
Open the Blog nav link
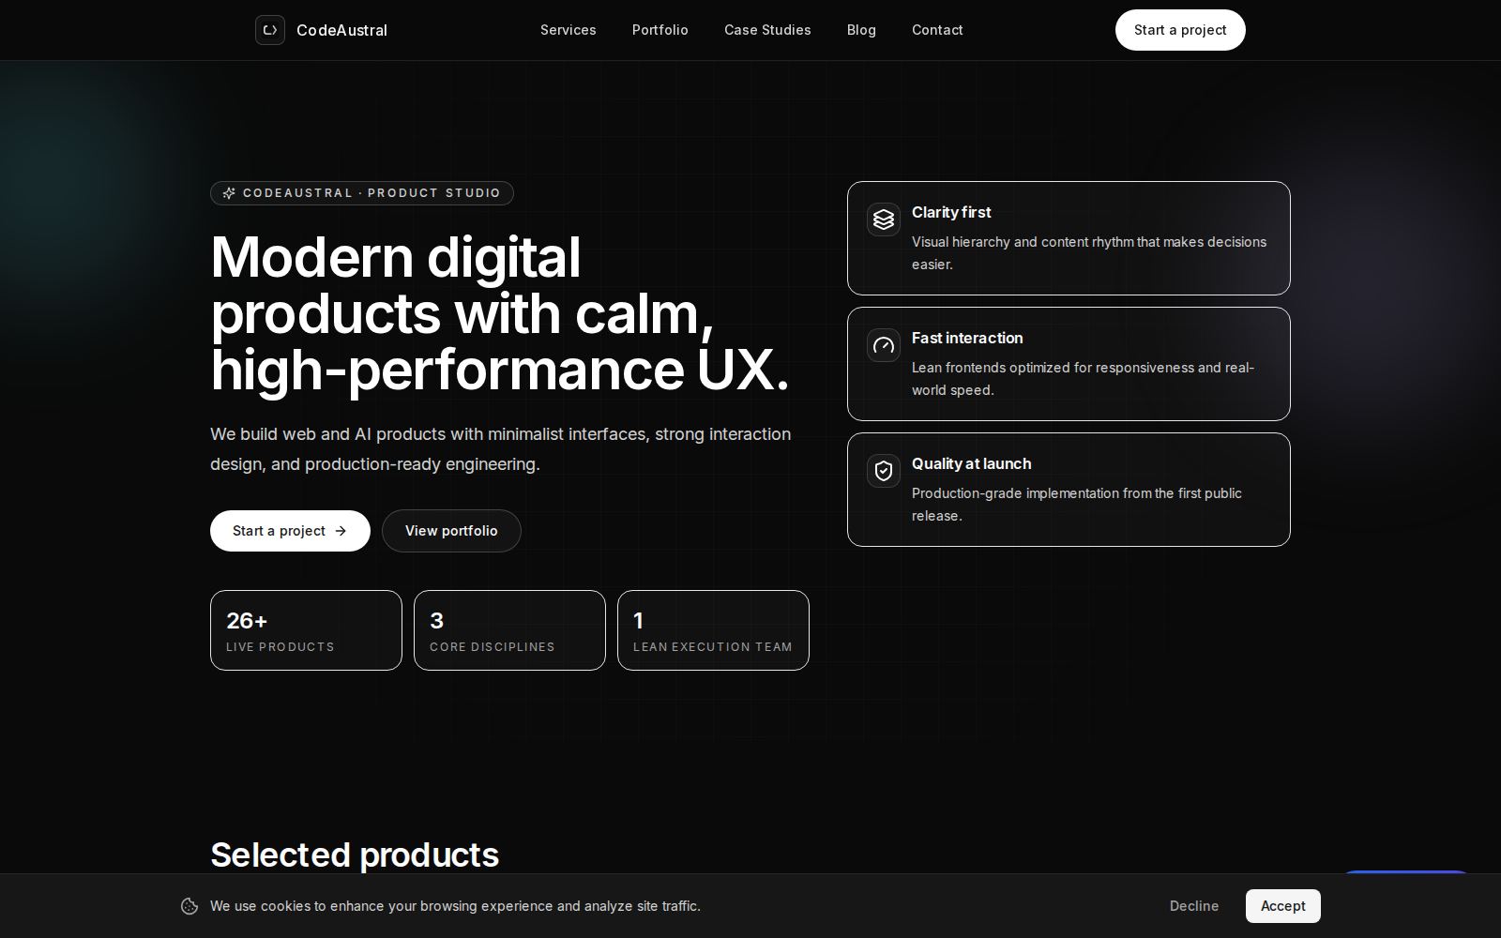point(861,30)
